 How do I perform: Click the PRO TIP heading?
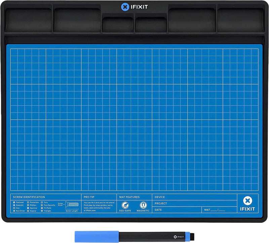pyautogui.click(x=89, y=197)
